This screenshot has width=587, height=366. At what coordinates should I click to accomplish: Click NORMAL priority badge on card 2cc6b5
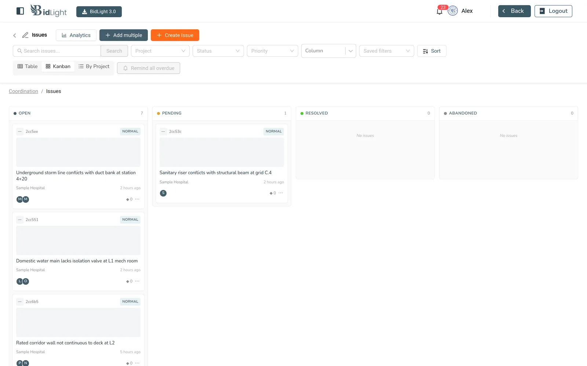click(130, 302)
